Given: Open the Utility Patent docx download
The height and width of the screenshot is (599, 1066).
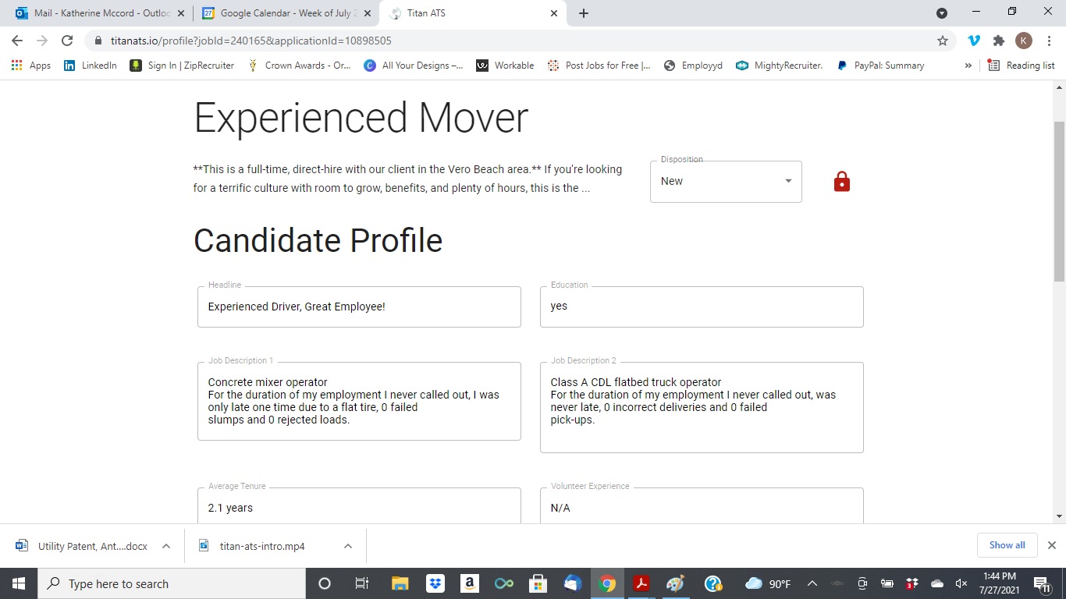Looking at the screenshot, I should coord(81,546).
